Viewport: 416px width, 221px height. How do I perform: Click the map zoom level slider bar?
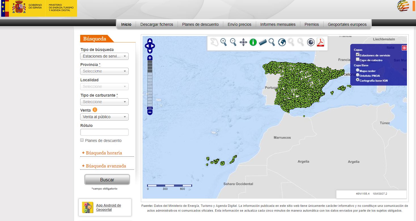[x=150, y=84]
